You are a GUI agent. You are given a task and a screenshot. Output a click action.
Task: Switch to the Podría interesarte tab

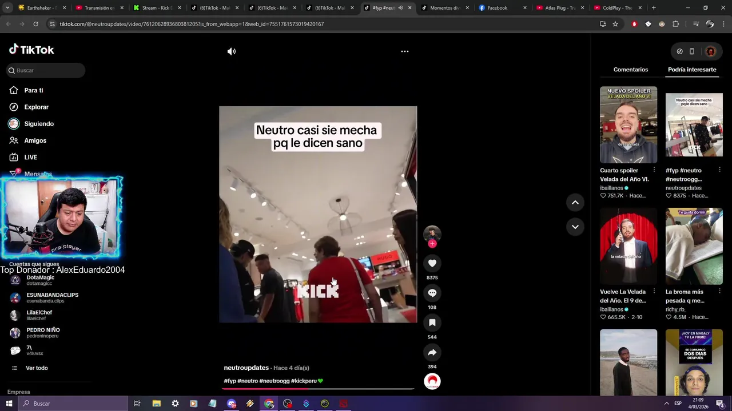[692, 70]
